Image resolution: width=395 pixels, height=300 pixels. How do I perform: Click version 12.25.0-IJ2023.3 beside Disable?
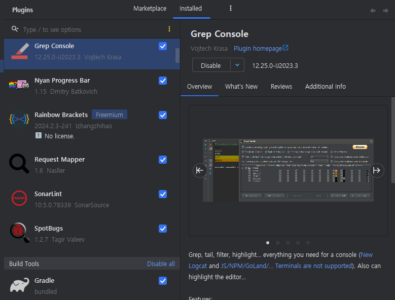click(275, 66)
